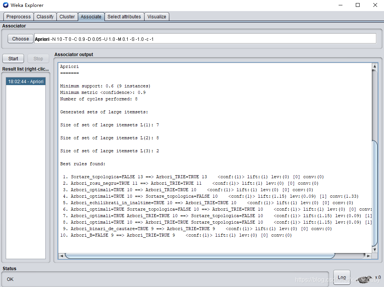Image resolution: width=384 pixels, height=287 pixels.
Task: Click vertical scrollbar up arrow
Action: coord(374,66)
